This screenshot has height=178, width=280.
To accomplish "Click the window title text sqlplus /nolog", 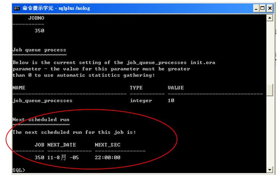I will click(x=74, y=8).
